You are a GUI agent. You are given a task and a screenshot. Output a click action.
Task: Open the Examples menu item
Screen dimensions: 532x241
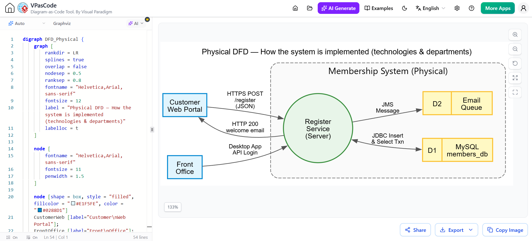tap(379, 8)
